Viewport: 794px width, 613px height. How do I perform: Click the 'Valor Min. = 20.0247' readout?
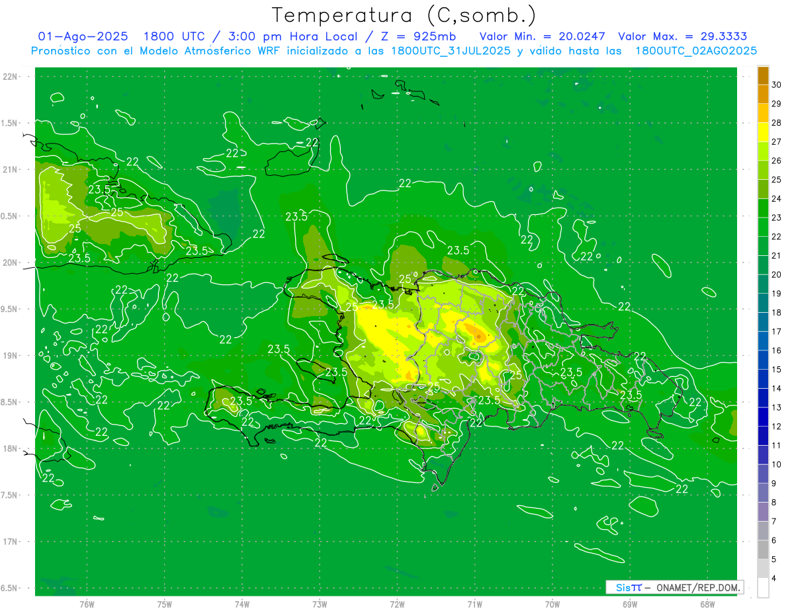coord(543,36)
